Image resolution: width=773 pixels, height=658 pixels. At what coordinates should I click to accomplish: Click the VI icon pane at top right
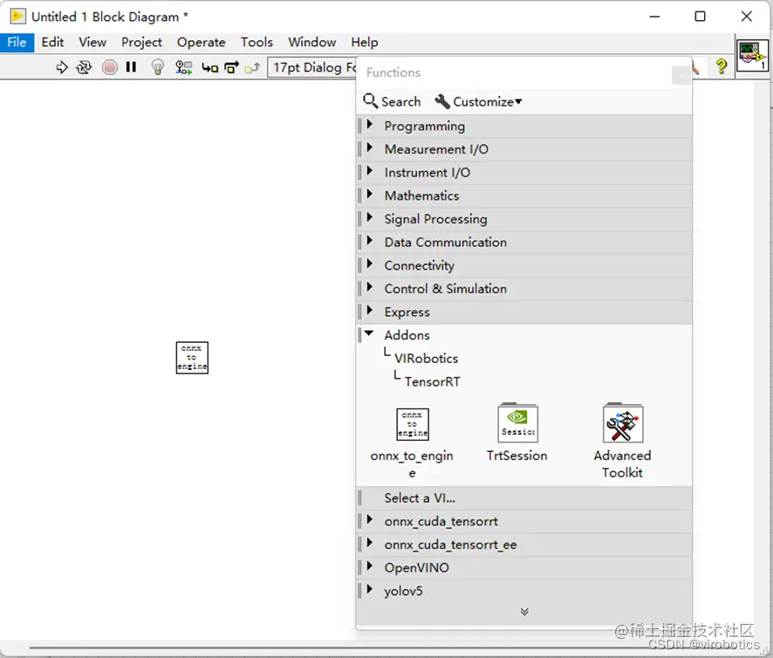coord(752,56)
